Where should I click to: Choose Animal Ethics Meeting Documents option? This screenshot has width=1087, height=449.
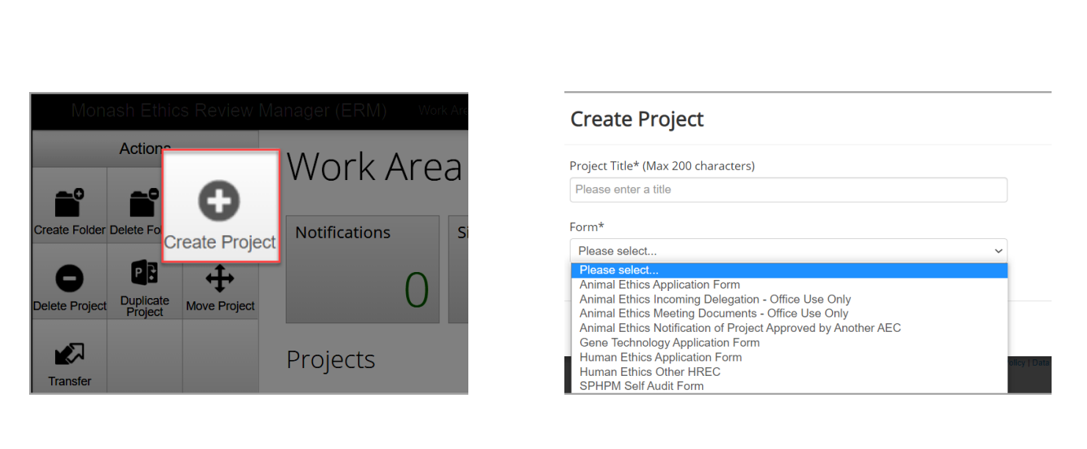[x=713, y=314]
